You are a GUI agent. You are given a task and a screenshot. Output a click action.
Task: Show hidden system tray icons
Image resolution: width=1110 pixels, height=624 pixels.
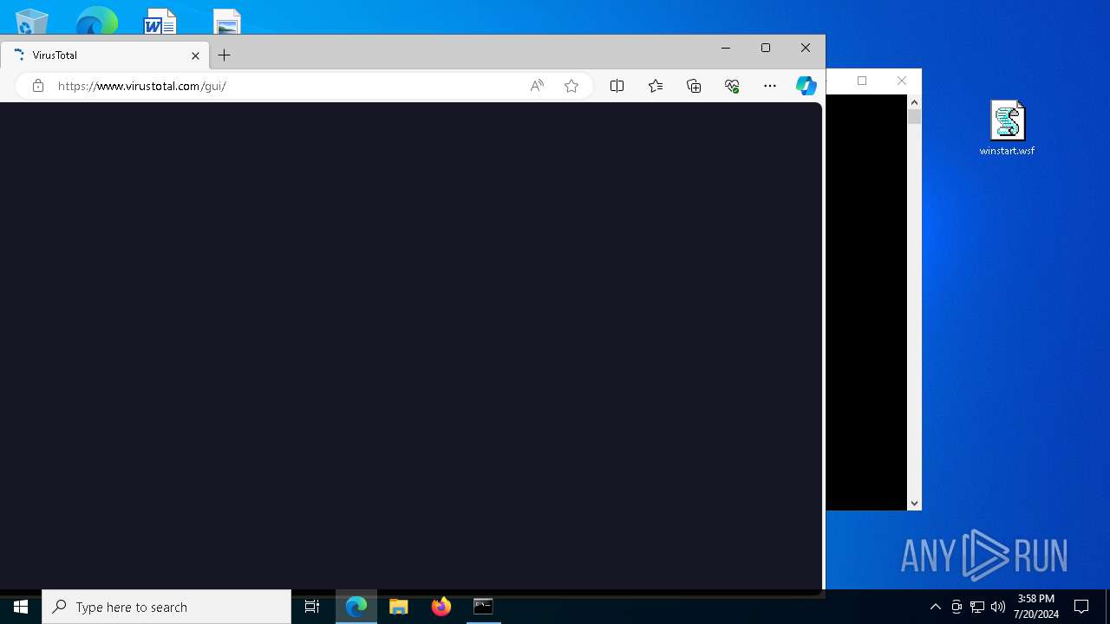pos(936,607)
